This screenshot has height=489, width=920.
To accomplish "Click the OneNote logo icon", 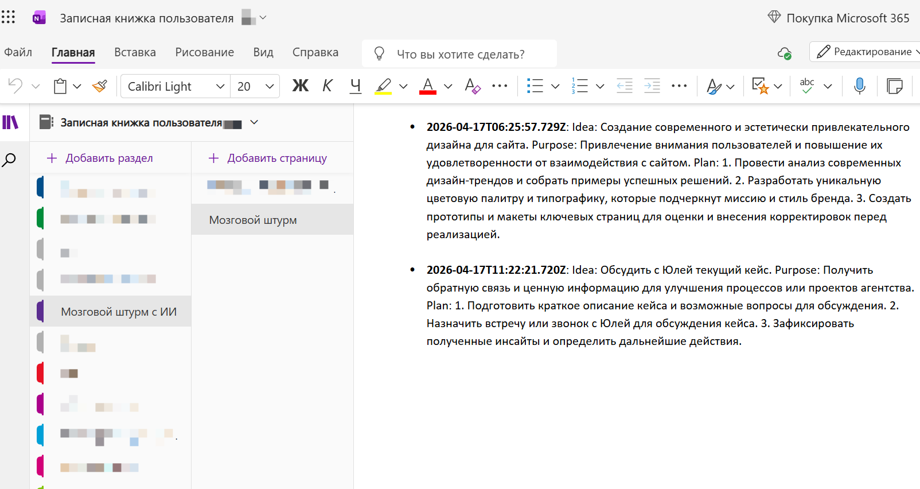I will pos(39,17).
